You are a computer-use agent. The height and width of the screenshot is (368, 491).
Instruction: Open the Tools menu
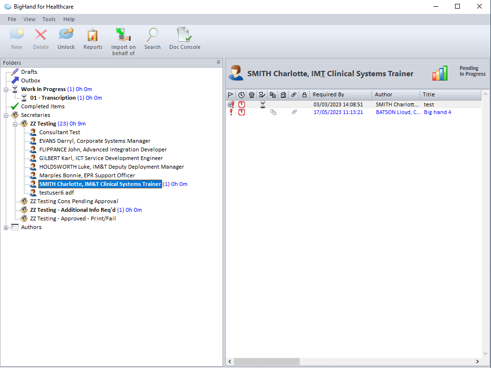click(x=49, y=19)
